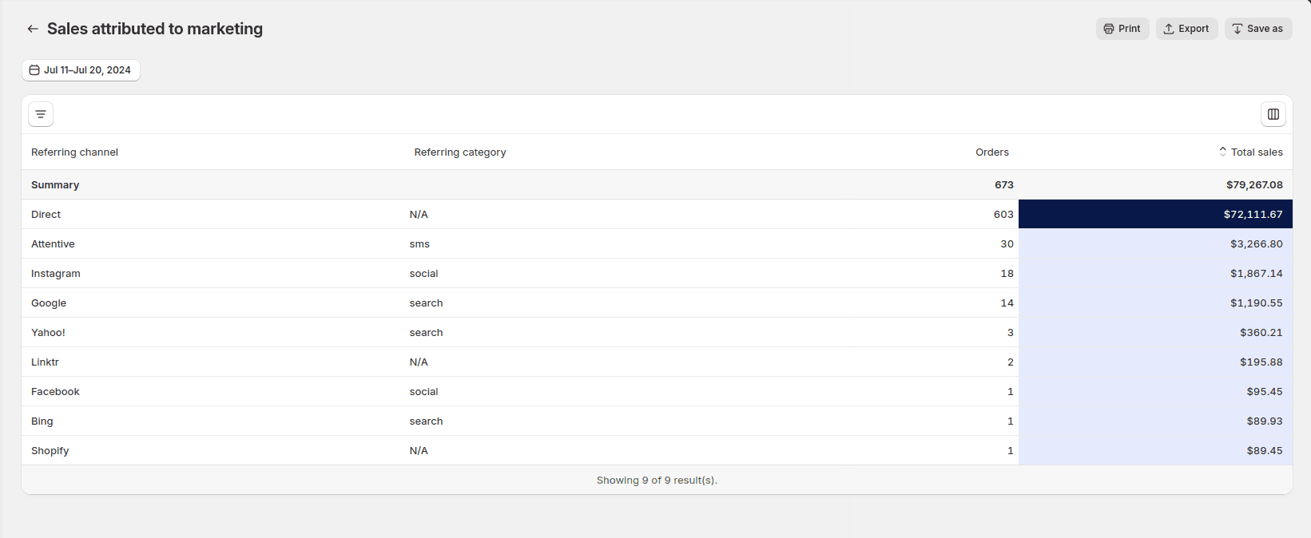Open the edit columns icon button

click(1273, 114)
